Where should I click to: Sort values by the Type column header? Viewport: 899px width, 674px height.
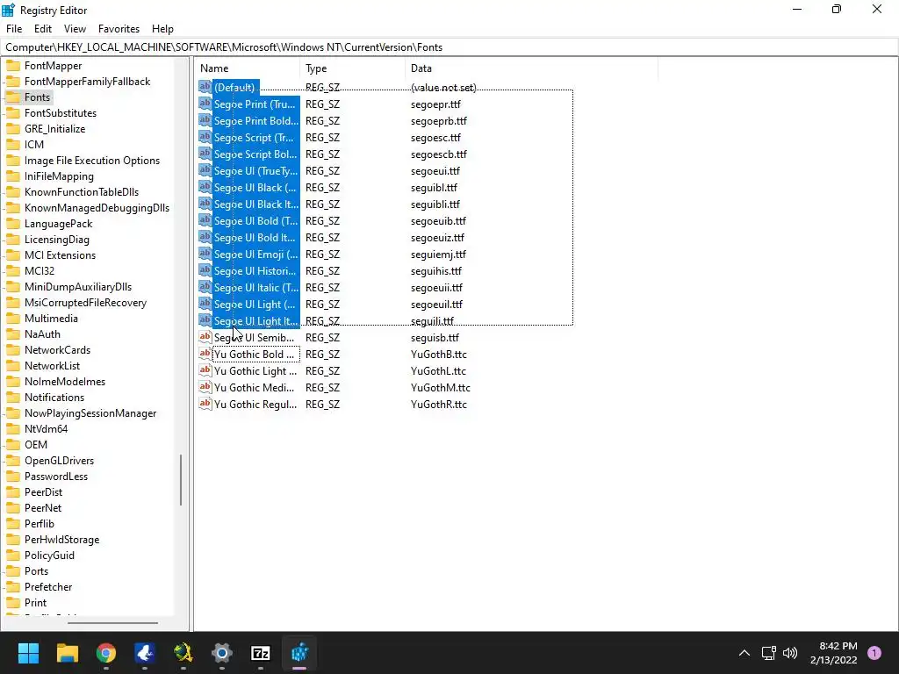pos(353,68)
